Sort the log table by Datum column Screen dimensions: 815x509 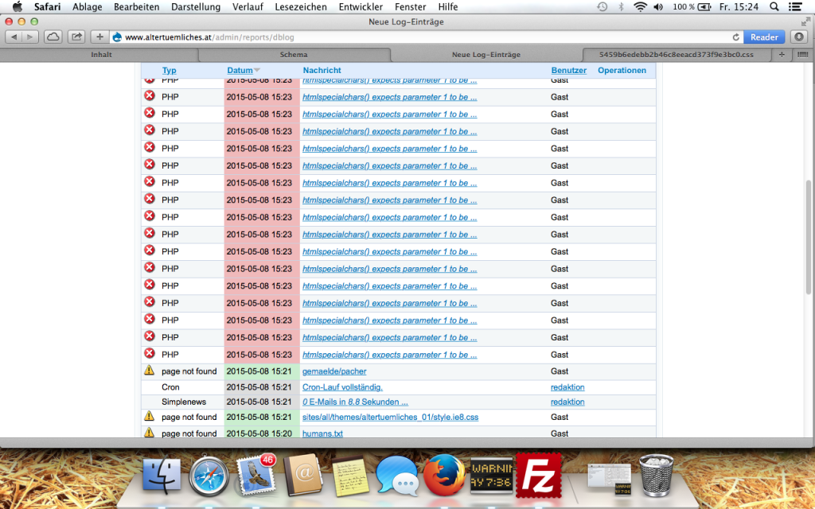point(240,70)
